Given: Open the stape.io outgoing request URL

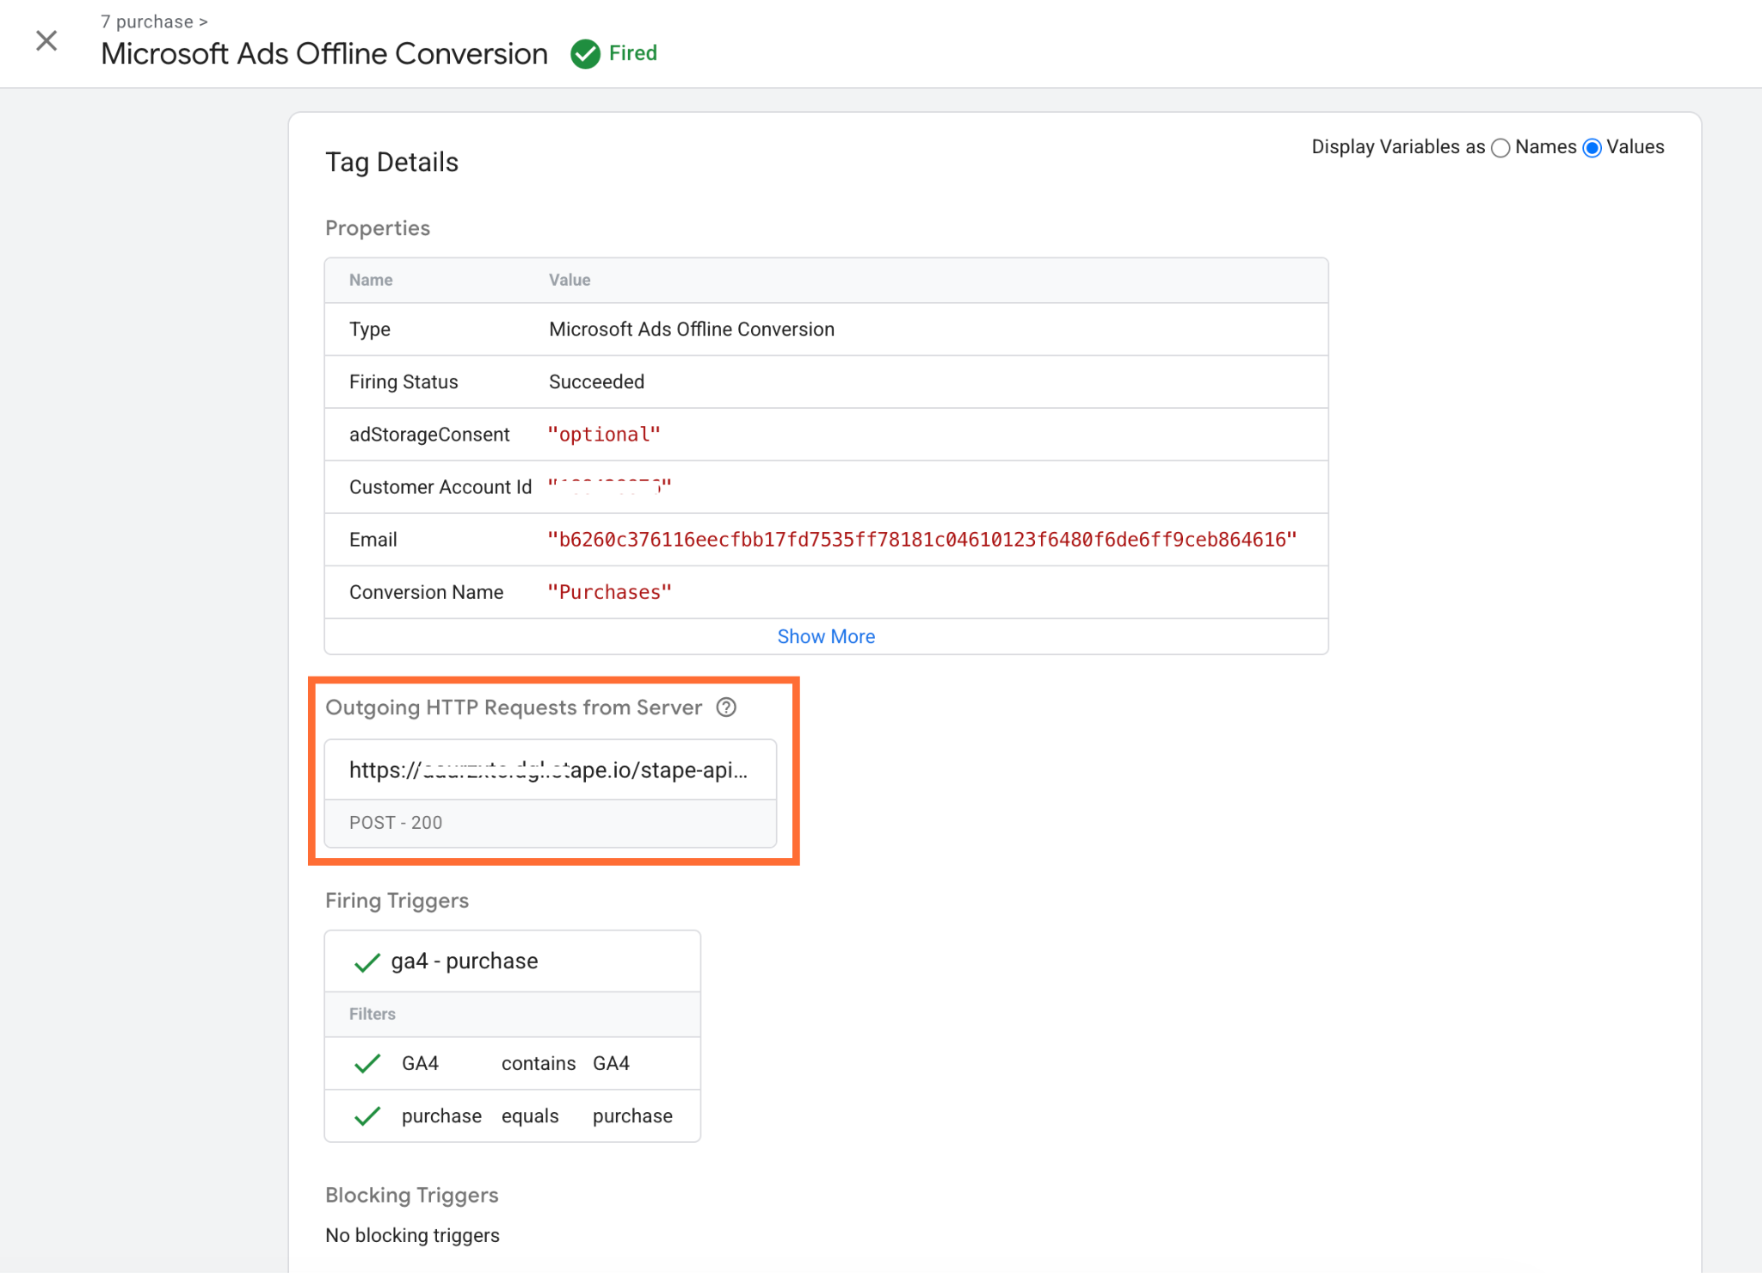Looking at the screenshot, I should tap(549, 770).
